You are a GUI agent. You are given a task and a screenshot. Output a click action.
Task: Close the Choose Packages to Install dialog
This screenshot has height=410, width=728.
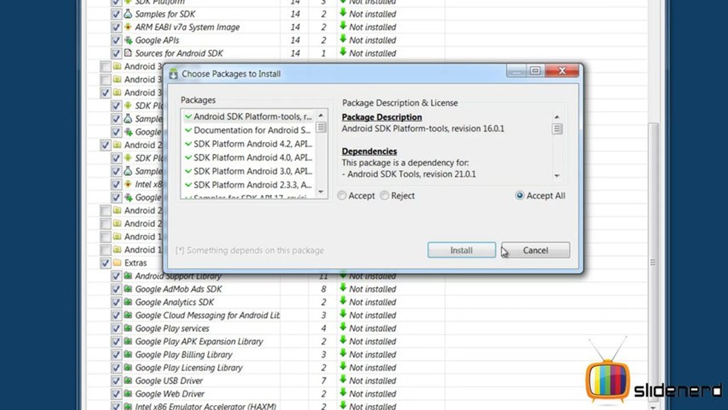tap(562, 71)
